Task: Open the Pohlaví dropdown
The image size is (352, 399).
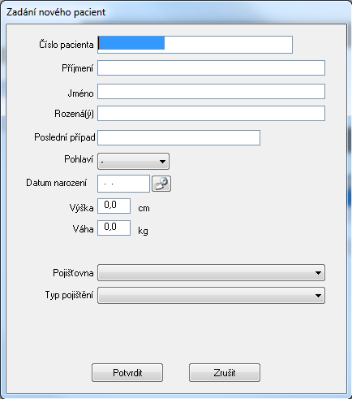Action: coord(133,161)
